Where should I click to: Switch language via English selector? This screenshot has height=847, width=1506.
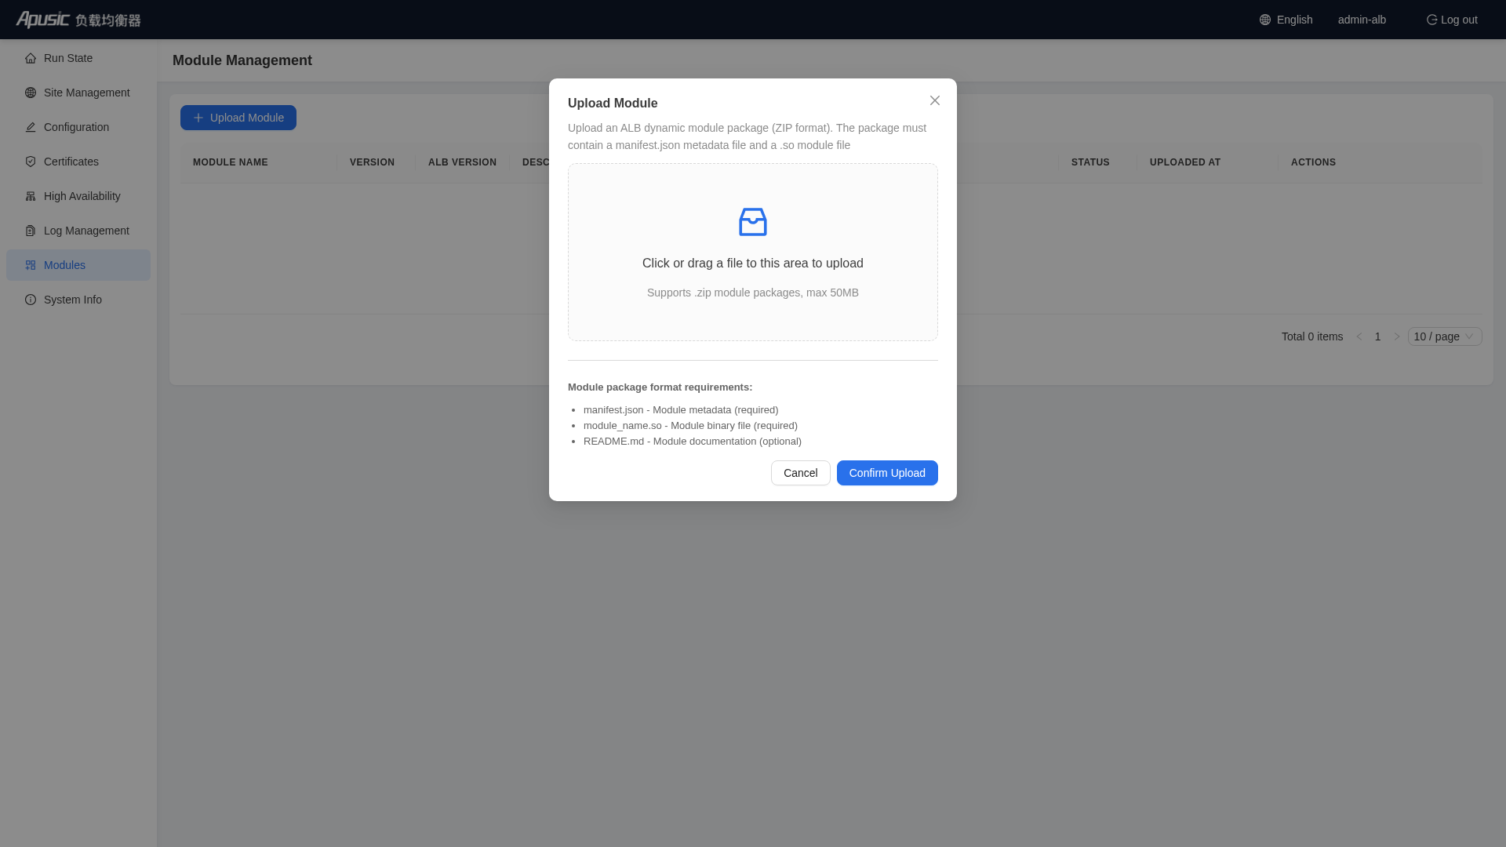click(x=1286, y=20)
